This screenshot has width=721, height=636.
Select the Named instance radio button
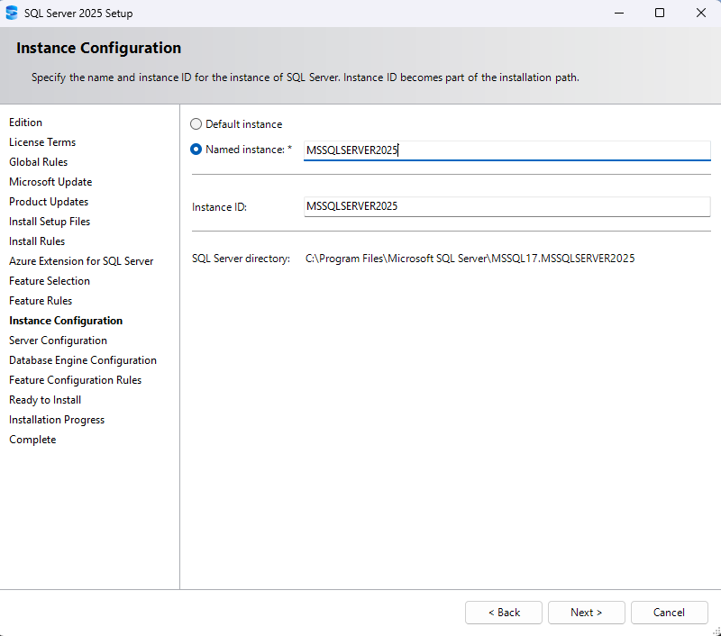196,149
